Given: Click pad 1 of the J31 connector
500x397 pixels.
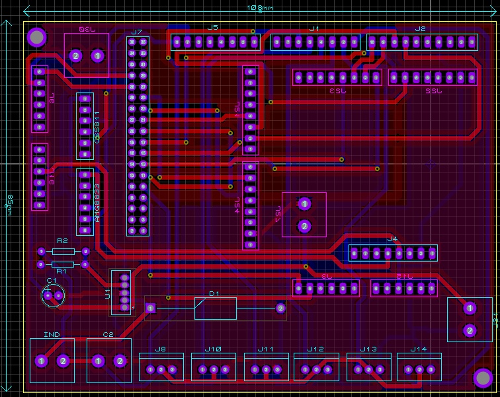Looking at the screenshot, I should pos(470,308).
